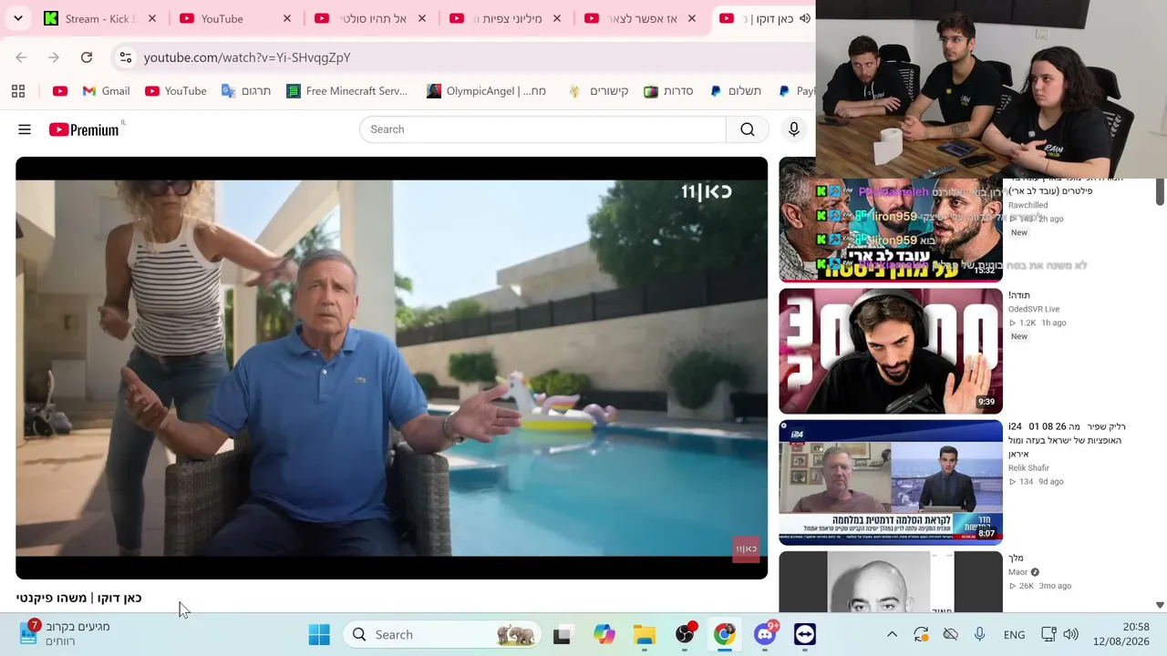Open the weather widget in taskbar
The image size is (1167, 656).
pos(64,634)
